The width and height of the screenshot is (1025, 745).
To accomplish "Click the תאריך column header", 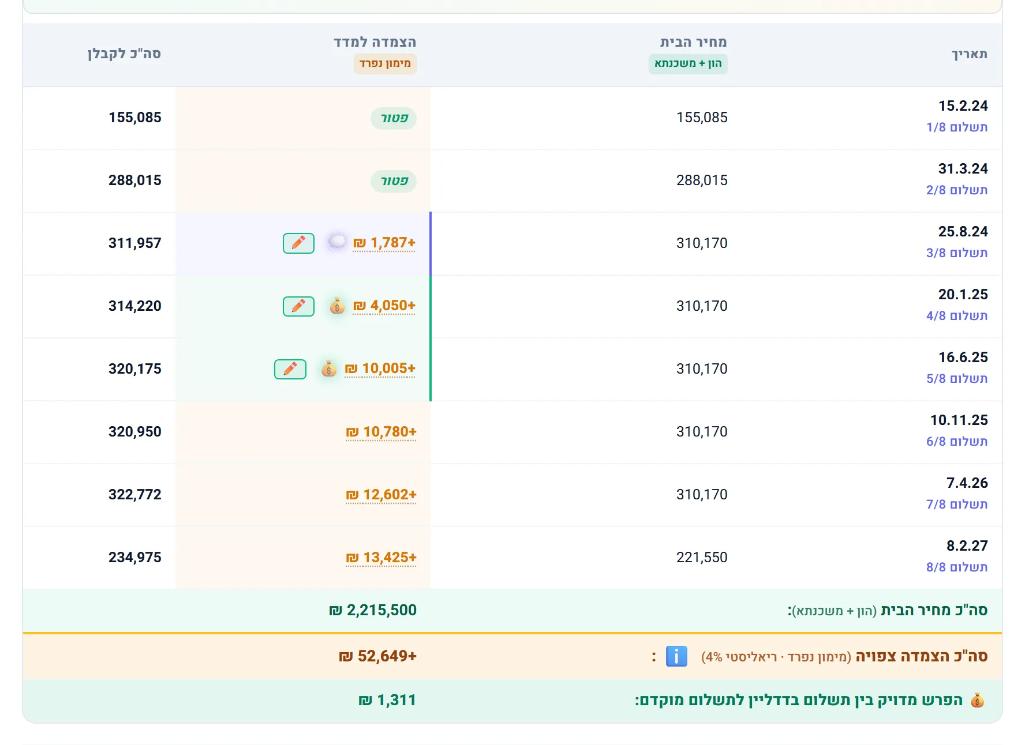I will [x=970, y=54].
